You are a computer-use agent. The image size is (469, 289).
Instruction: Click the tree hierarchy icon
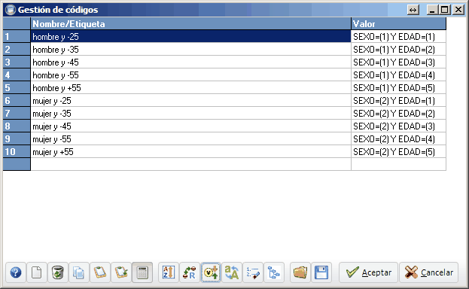point(274,272)
